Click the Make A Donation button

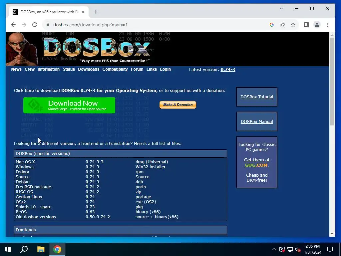(x=178, y=105)
